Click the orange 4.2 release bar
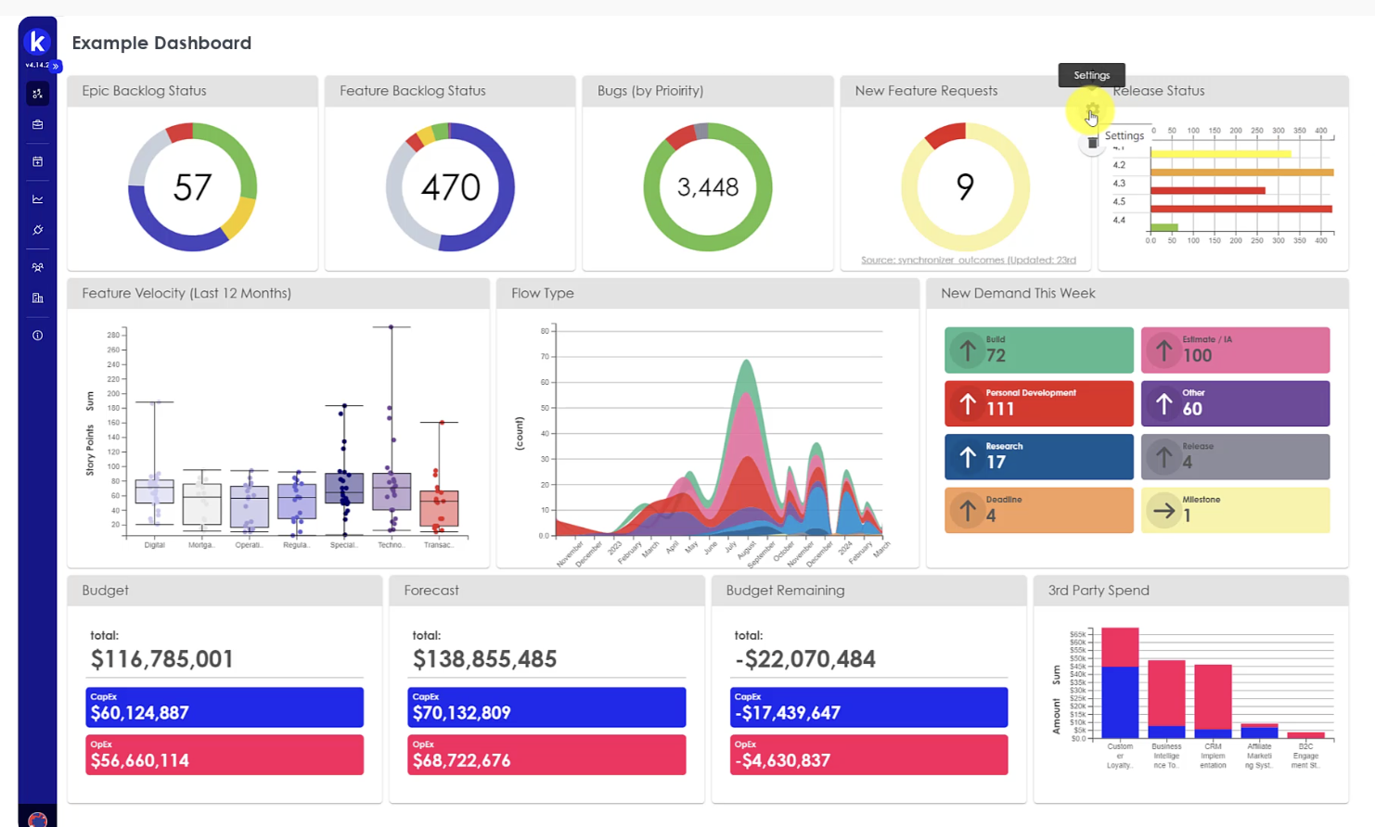Image resolution: width=1375 pixels, height=827 pixels. coord(1241,172)
